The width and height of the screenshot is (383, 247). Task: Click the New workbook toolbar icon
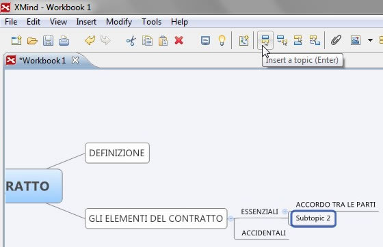point(16,40)
